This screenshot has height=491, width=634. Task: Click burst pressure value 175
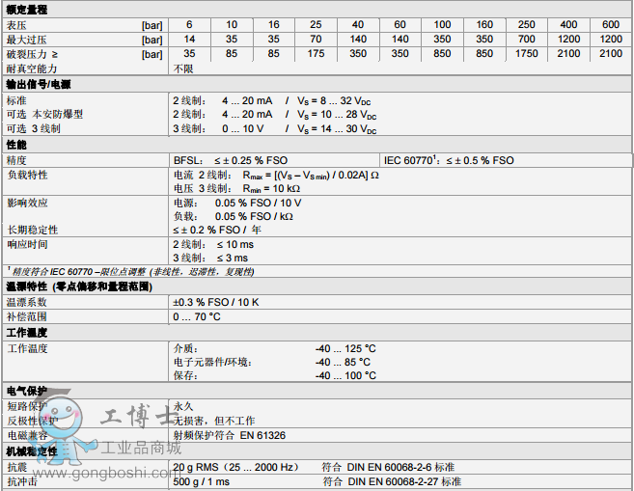tap(316, 54)
